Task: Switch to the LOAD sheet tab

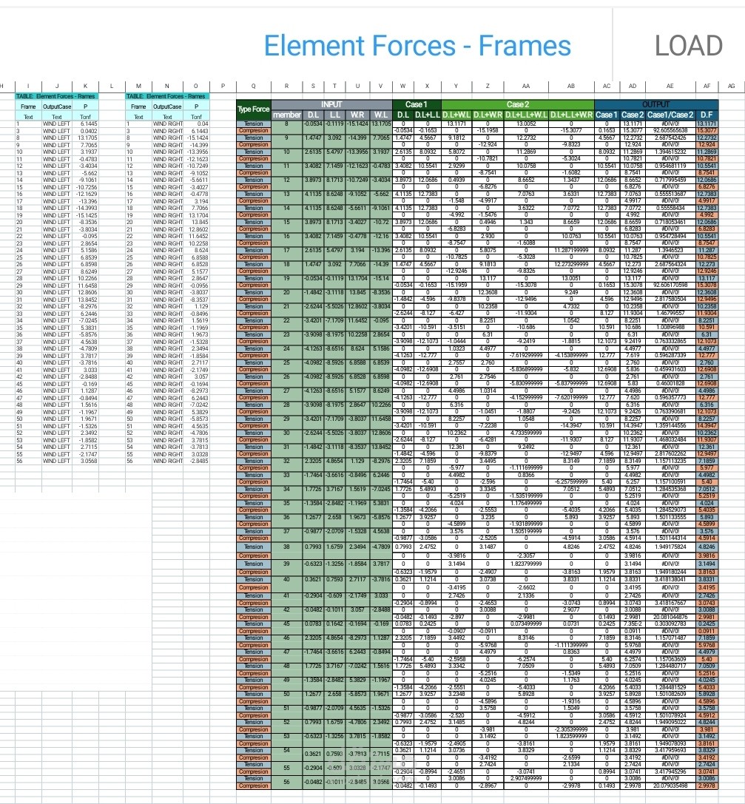Action: (x=689, y=46)
